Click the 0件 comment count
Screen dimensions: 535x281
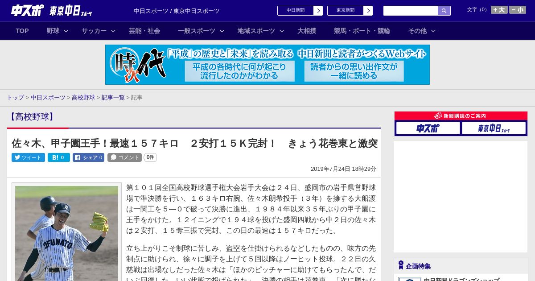(150, 157)
